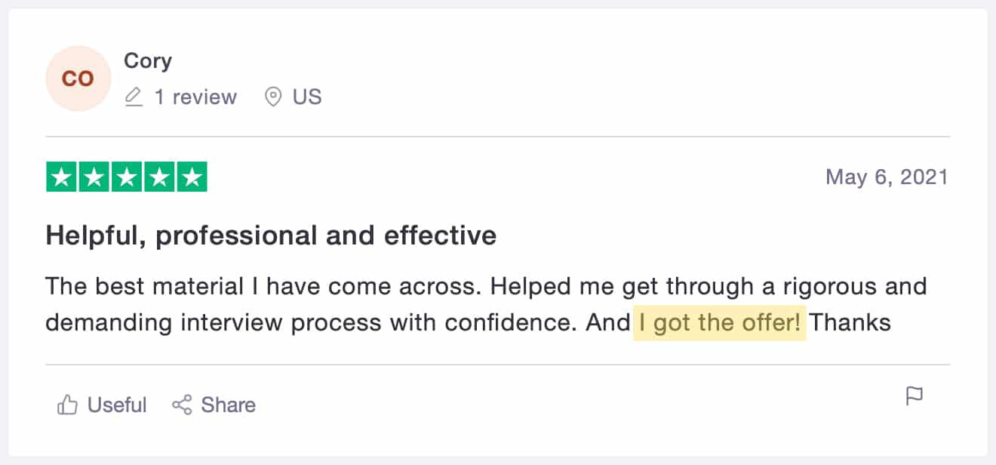This screenshot has width=996, height=465.
Task: Click the May 6, 2021 date
Action: [887, 177]
